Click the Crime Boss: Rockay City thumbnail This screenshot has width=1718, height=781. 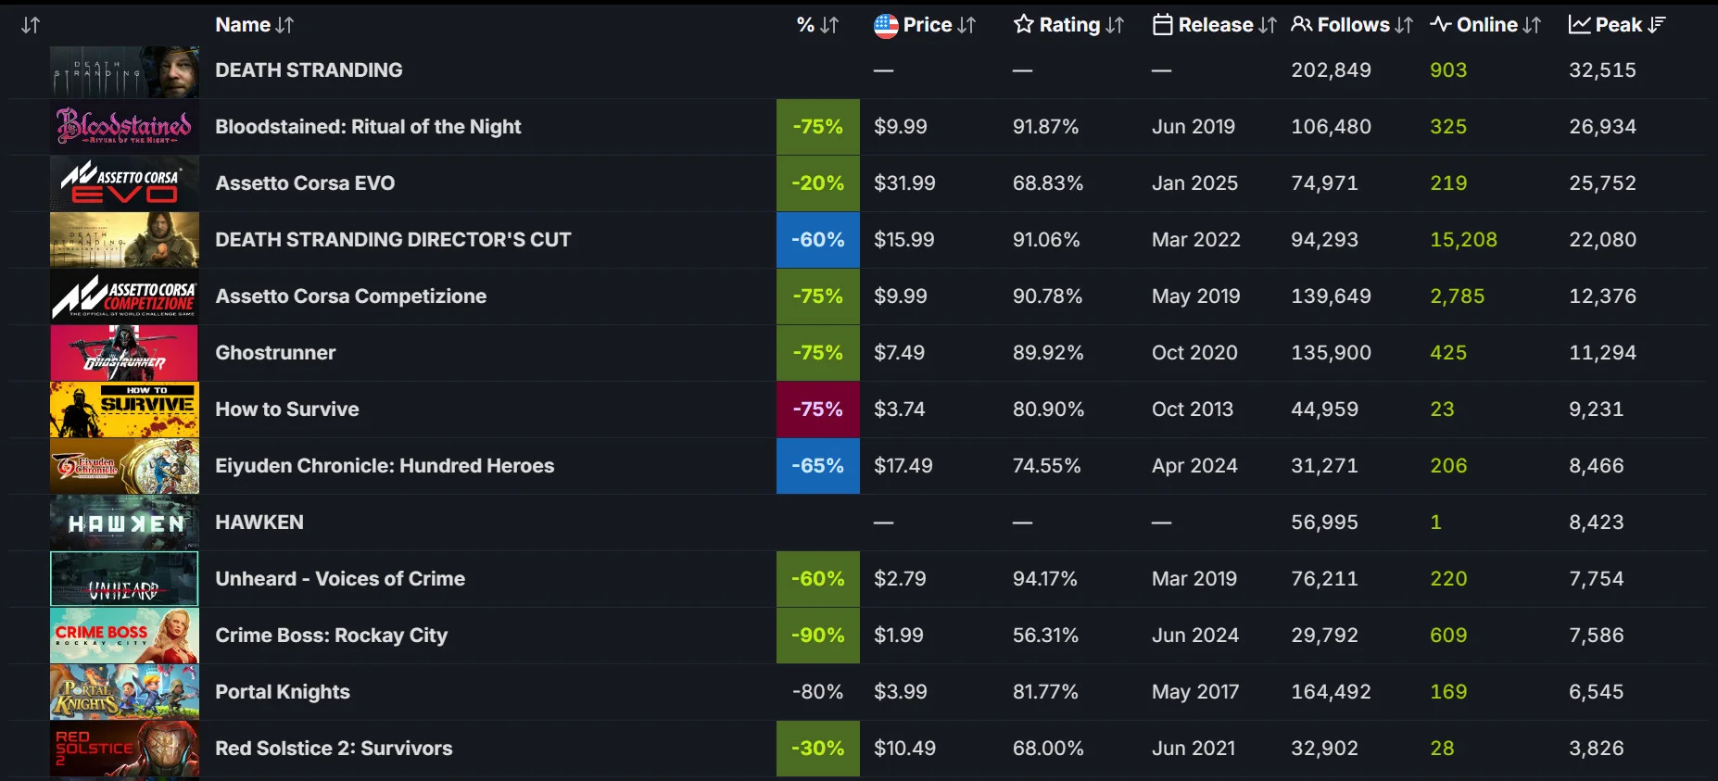tap(124, 636)
